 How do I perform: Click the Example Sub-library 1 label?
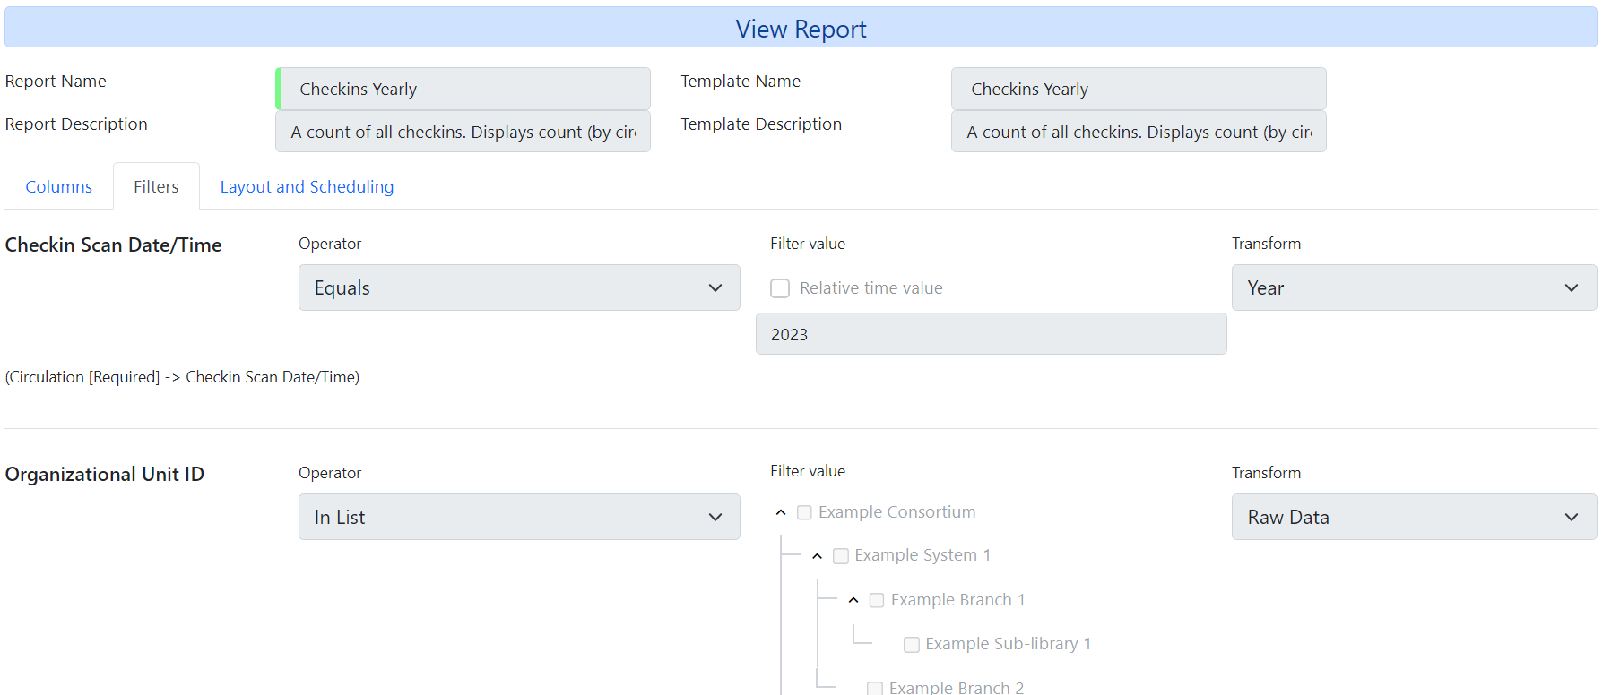point(1008,644)
